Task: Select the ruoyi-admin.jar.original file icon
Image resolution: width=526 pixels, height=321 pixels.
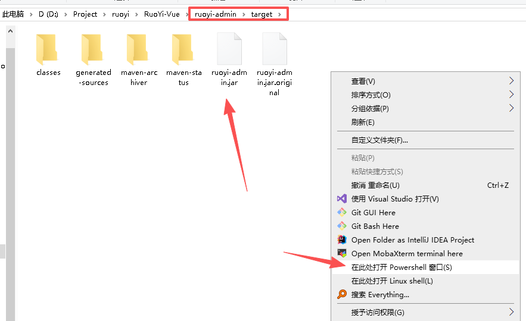Action: tap(275, 49)
